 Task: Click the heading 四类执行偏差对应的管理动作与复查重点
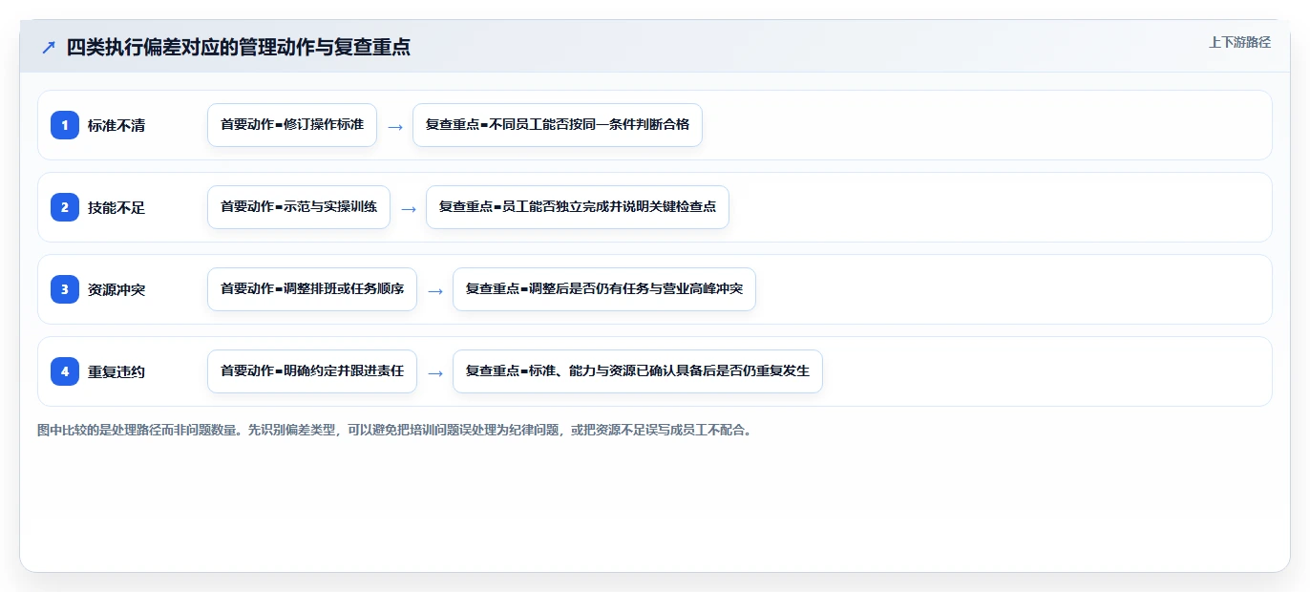click(x=239, y=47)
